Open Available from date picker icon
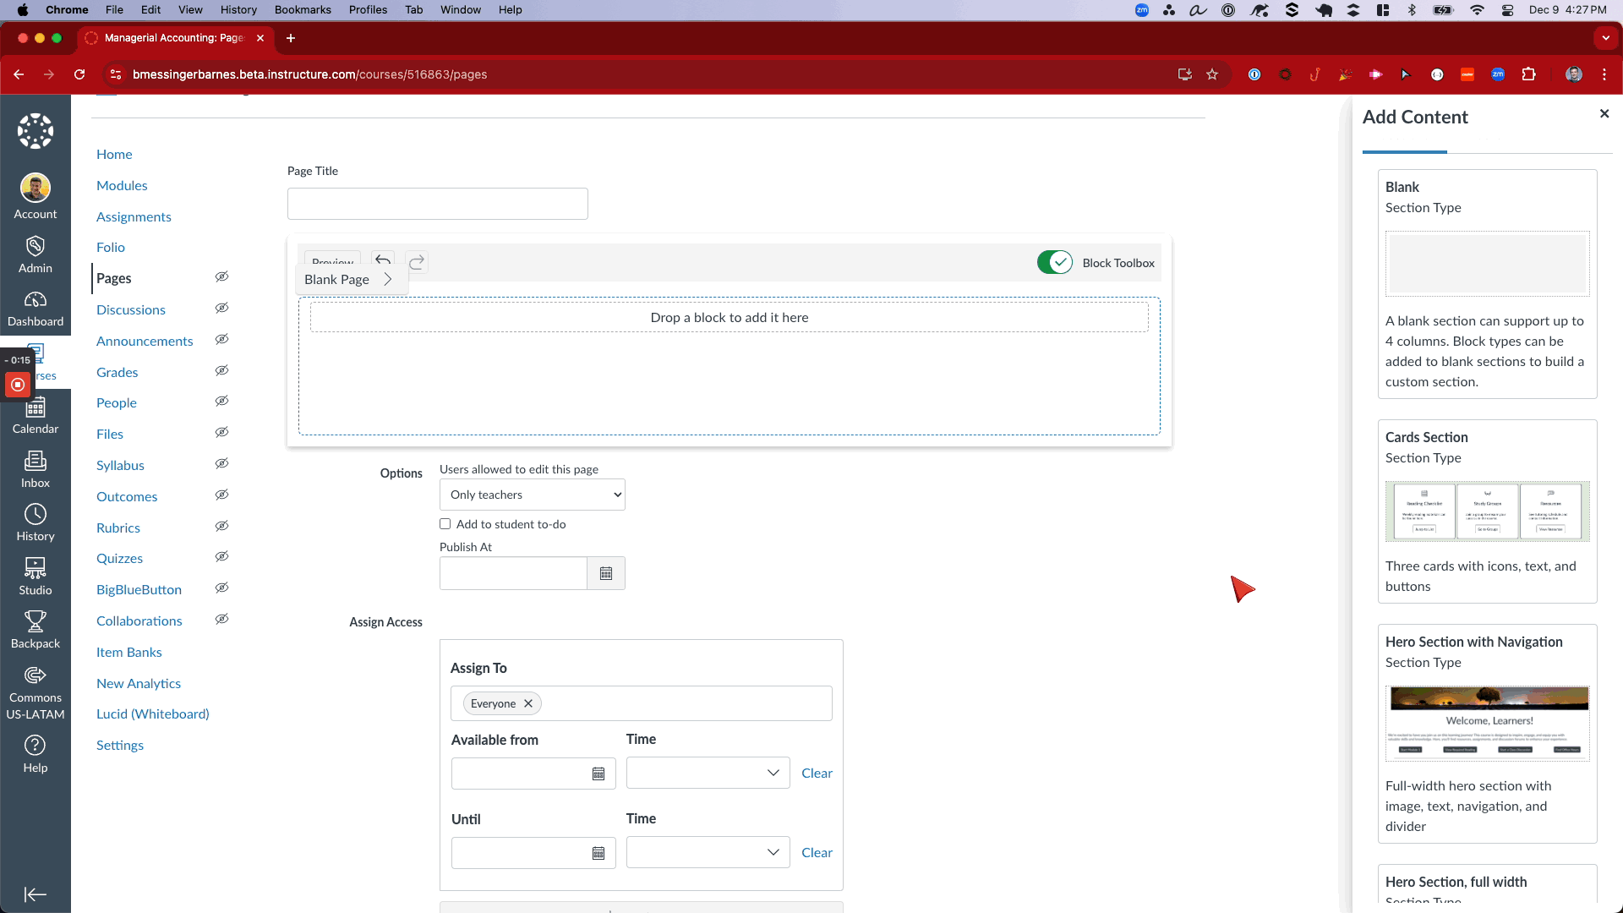The height and width of the screenshot is (913, 1623). pyautogui.click(x=598, y=774)
